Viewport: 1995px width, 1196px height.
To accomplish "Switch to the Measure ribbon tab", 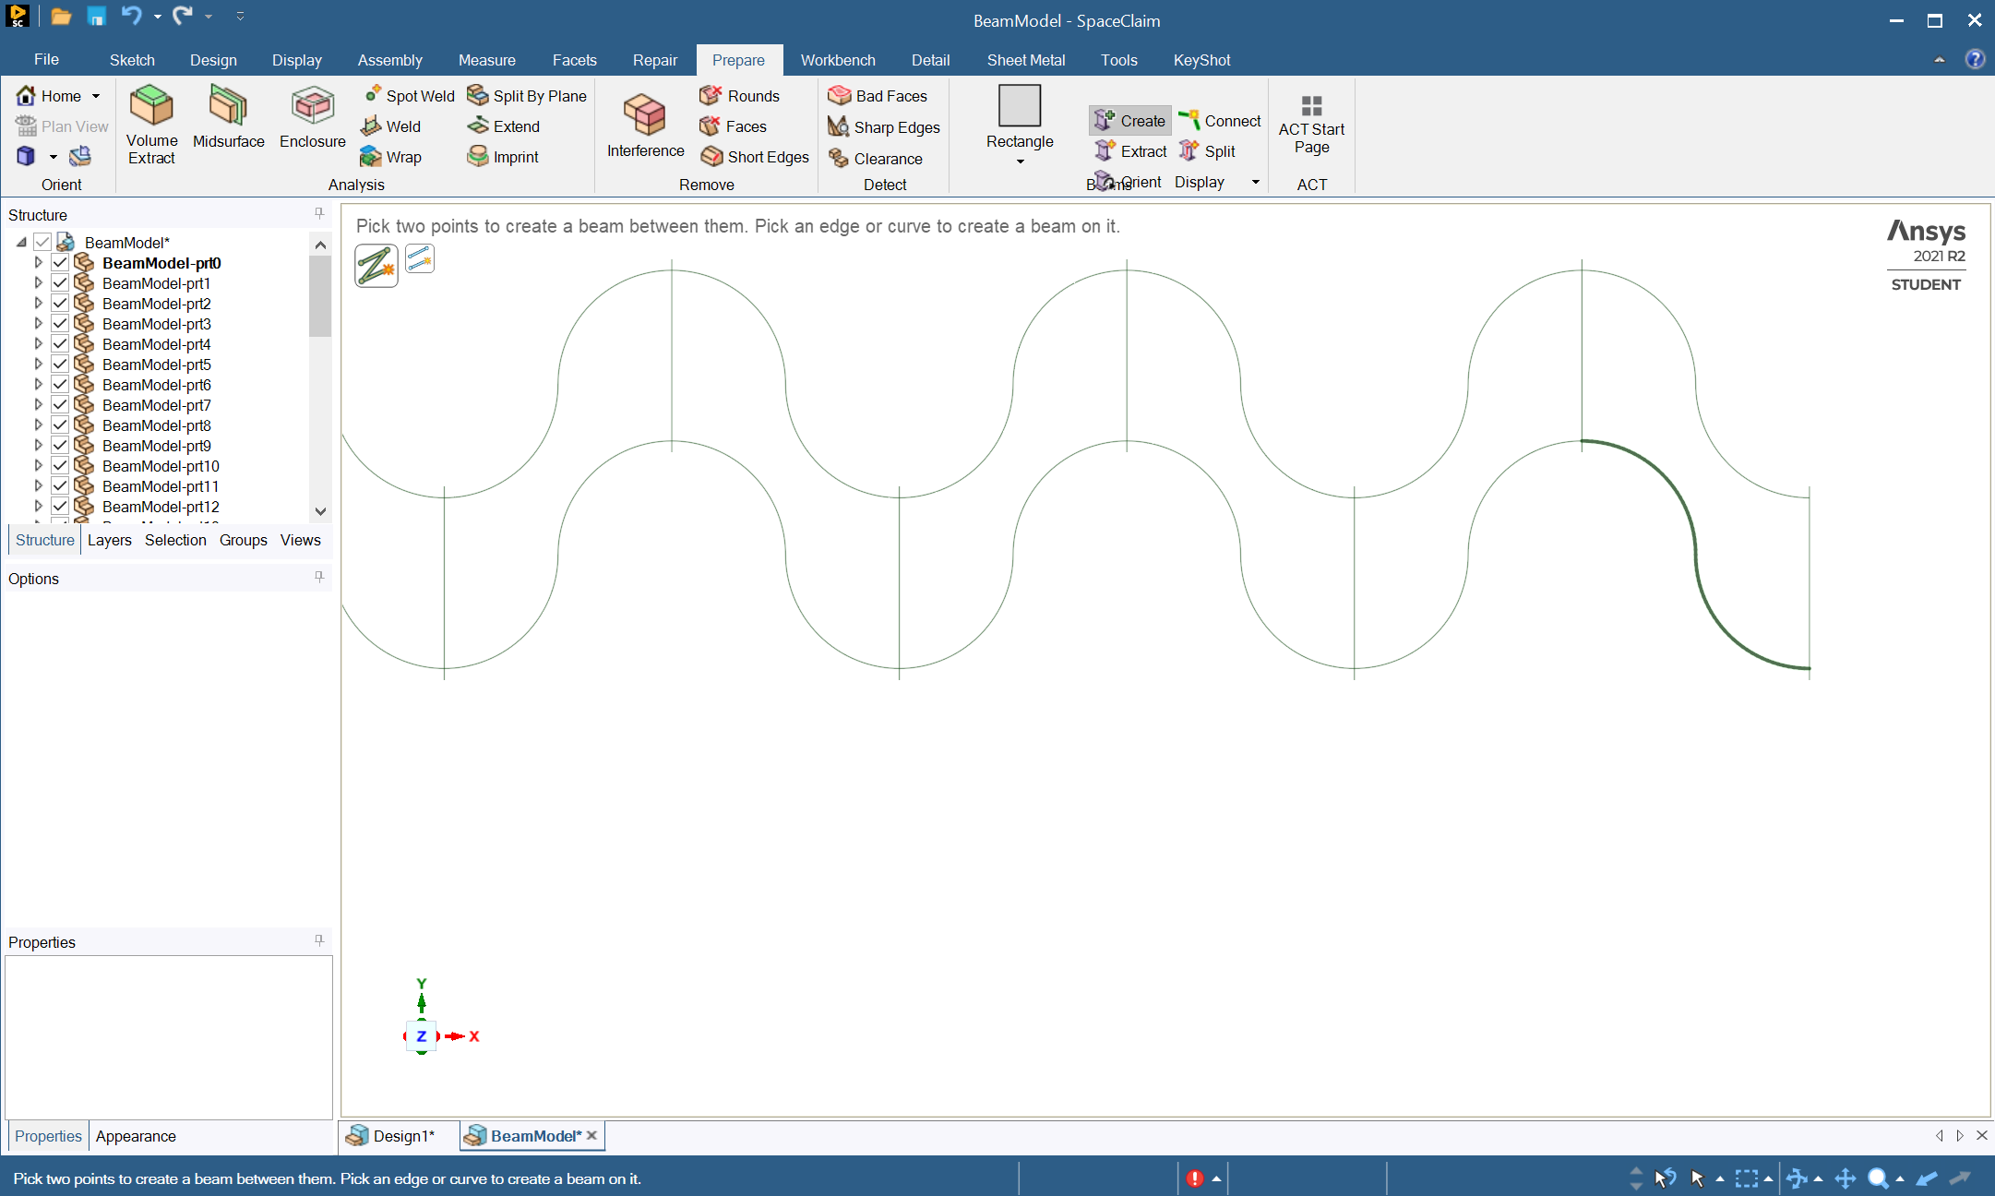I will click(486, 60).
